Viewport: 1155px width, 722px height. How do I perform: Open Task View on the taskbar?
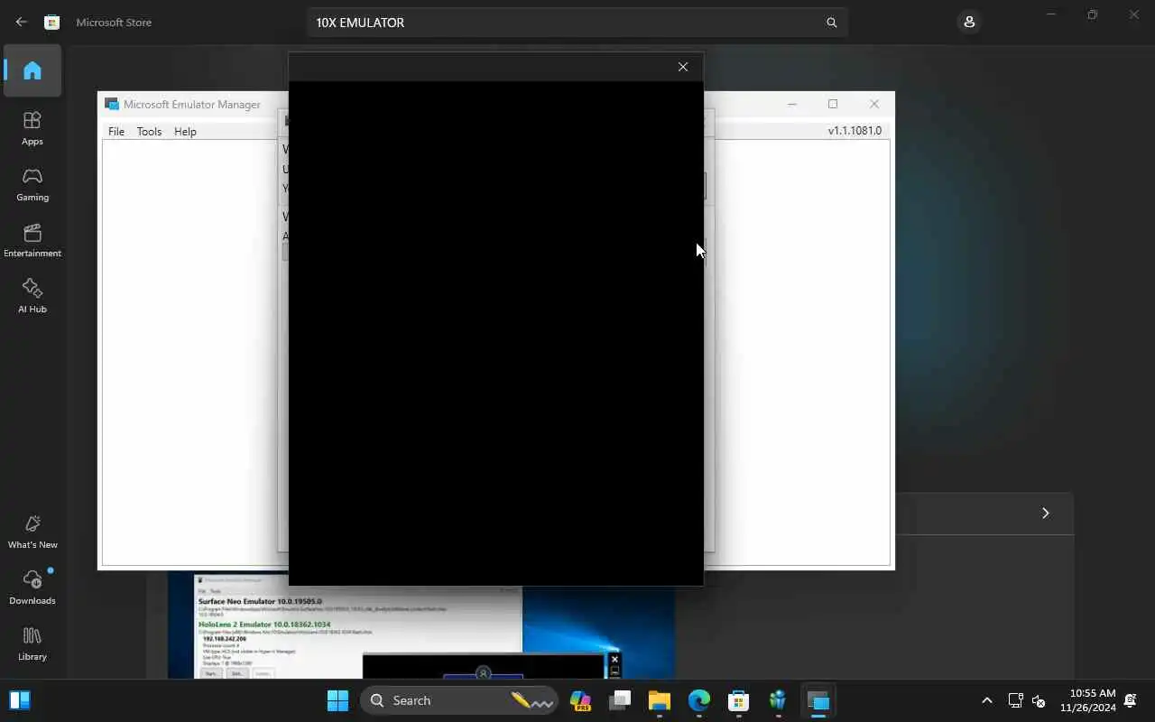[620, 700]
